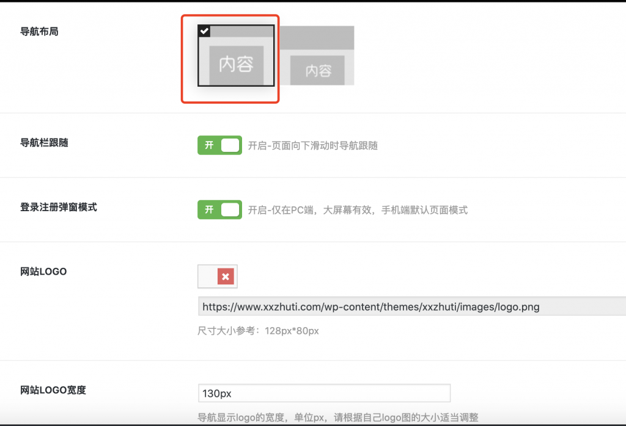This screenshot has width=626, height=426.
Task: Click the logo.png URL text
Action: pos(370,306)
